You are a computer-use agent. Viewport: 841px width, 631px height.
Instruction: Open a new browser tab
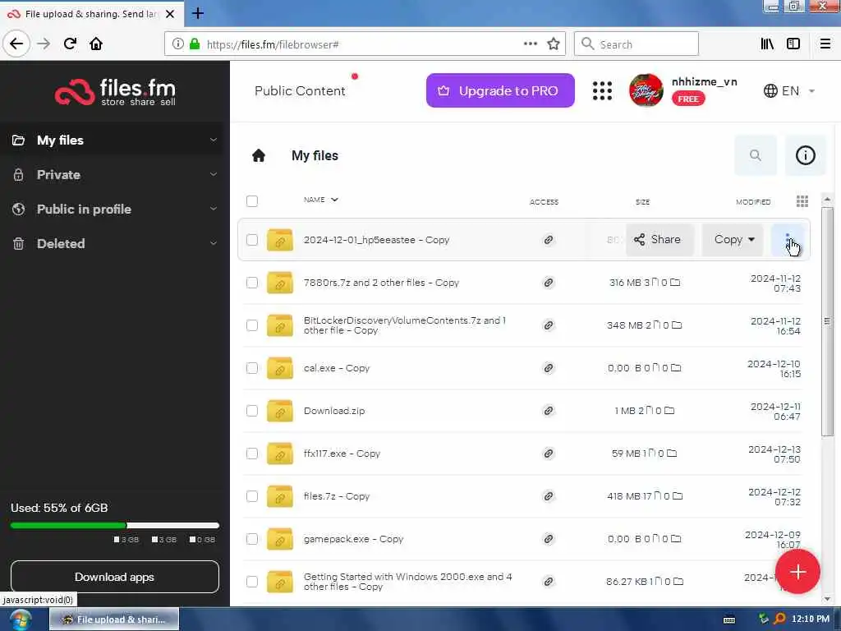pos(198,13)
